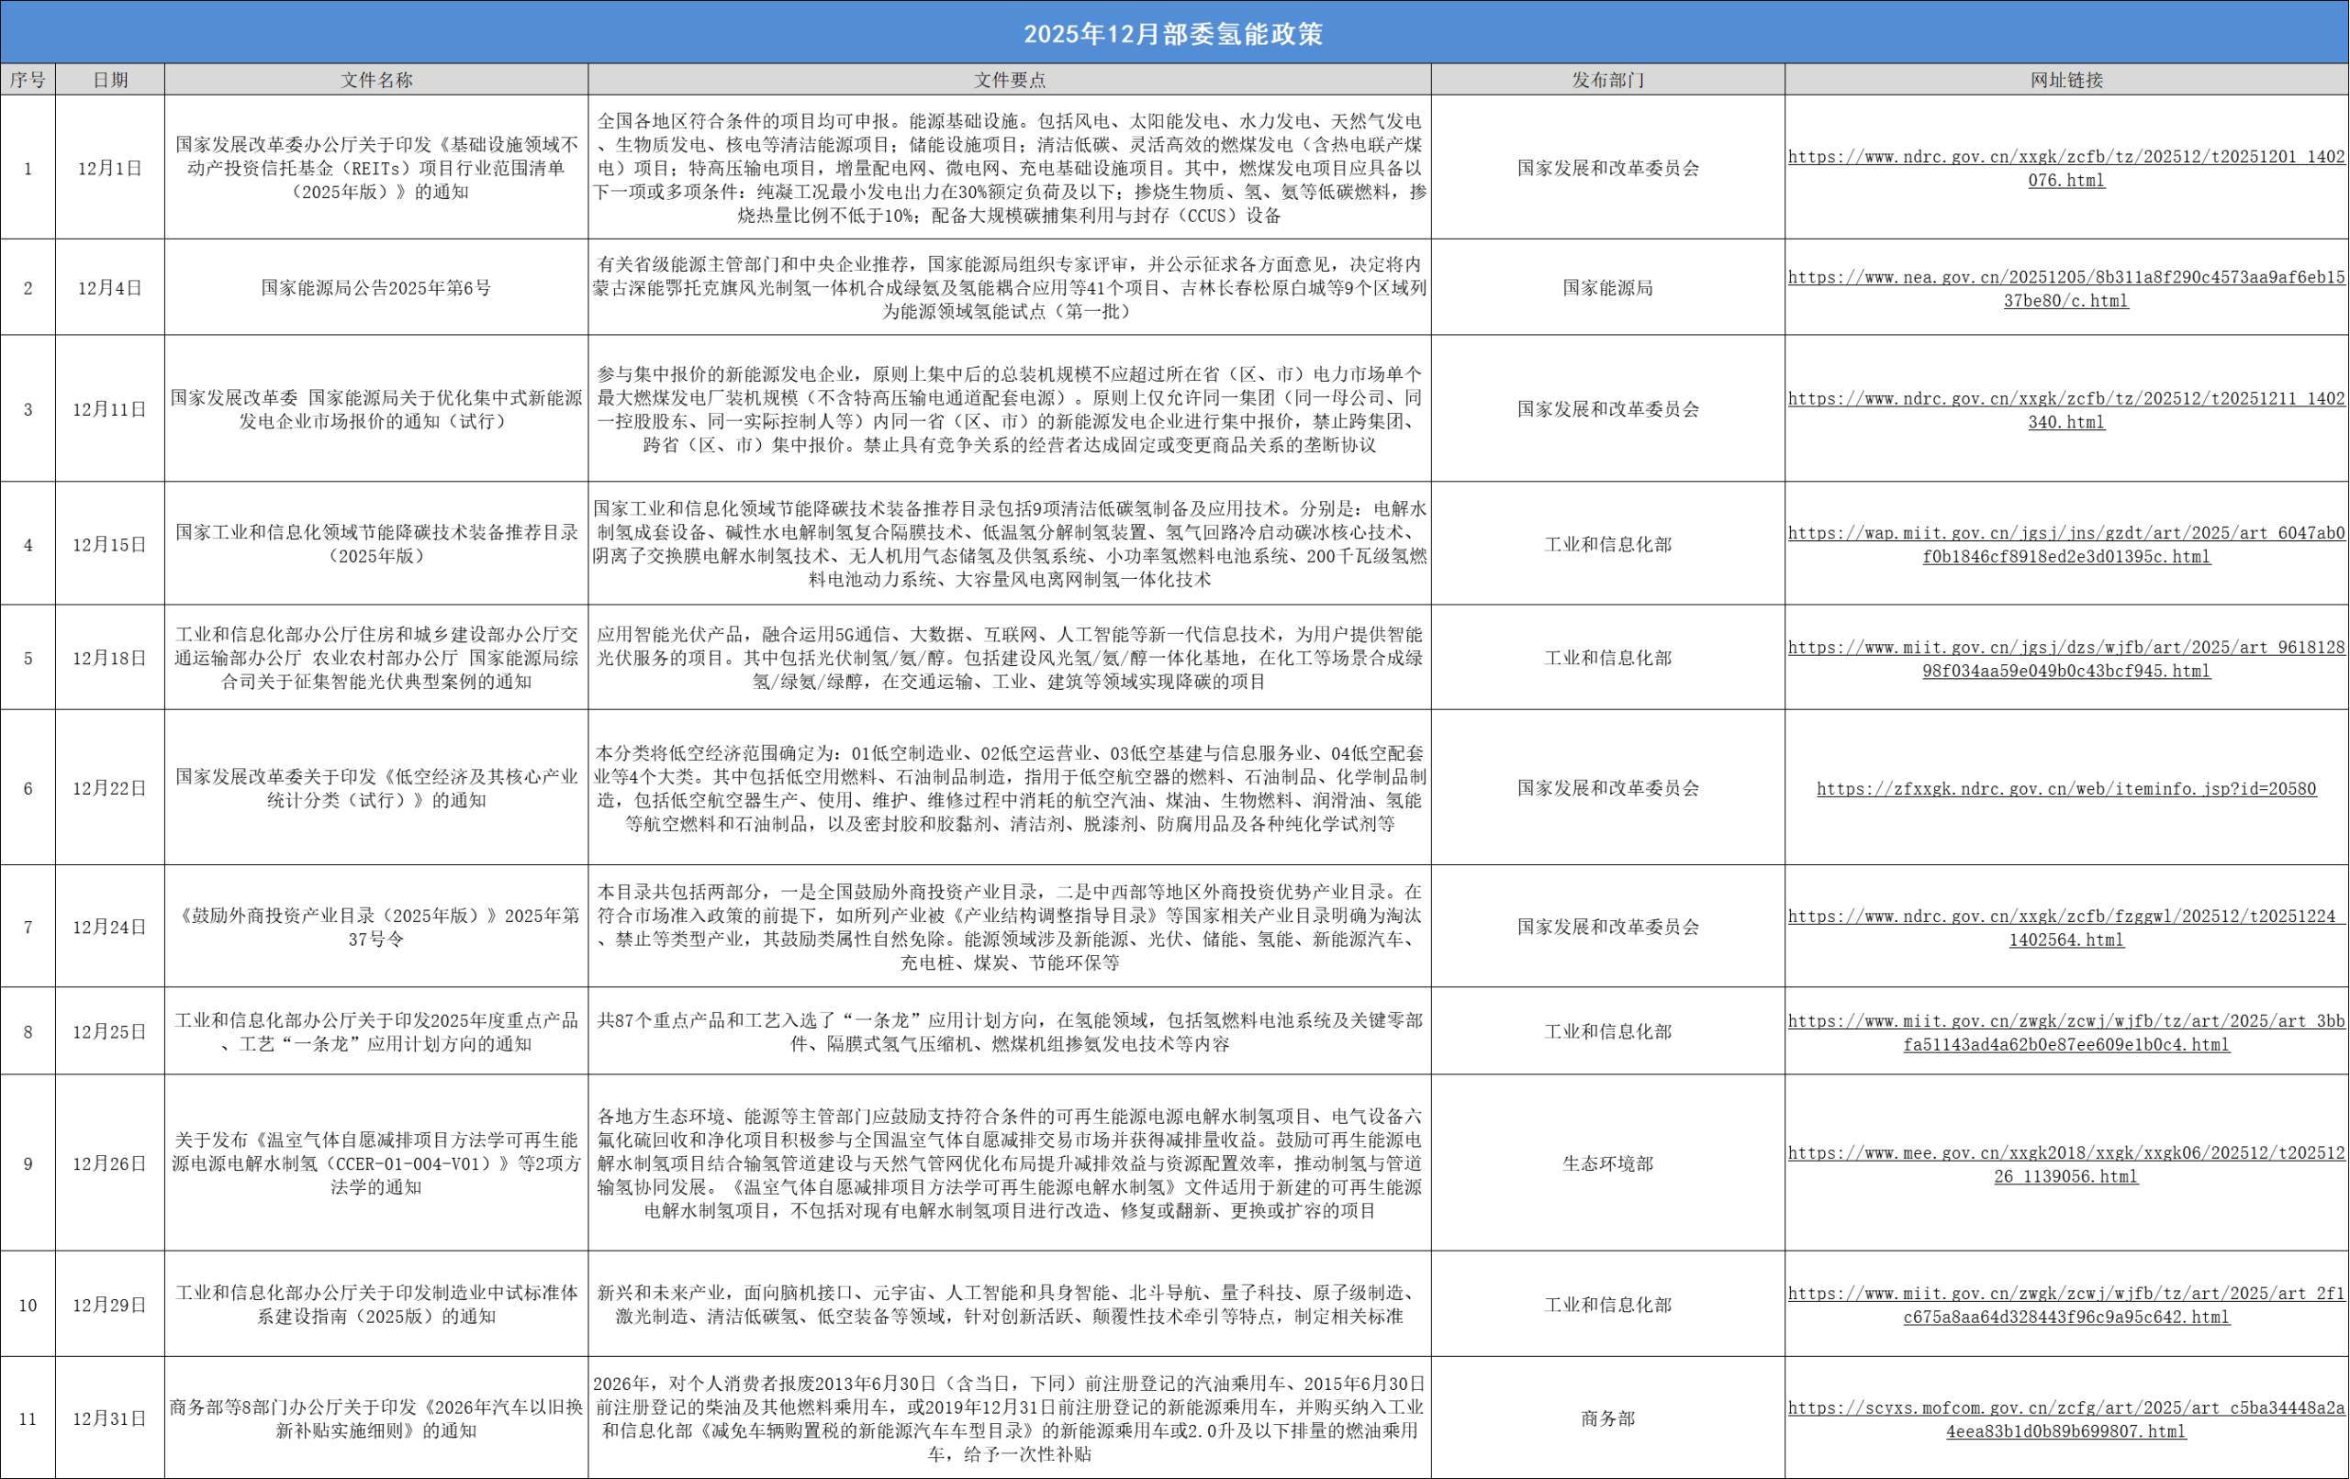This screenshot has width=2350, height=1479.
Task: Open the ndrc fzggwl link in row 7
Action: (2066, 928)
